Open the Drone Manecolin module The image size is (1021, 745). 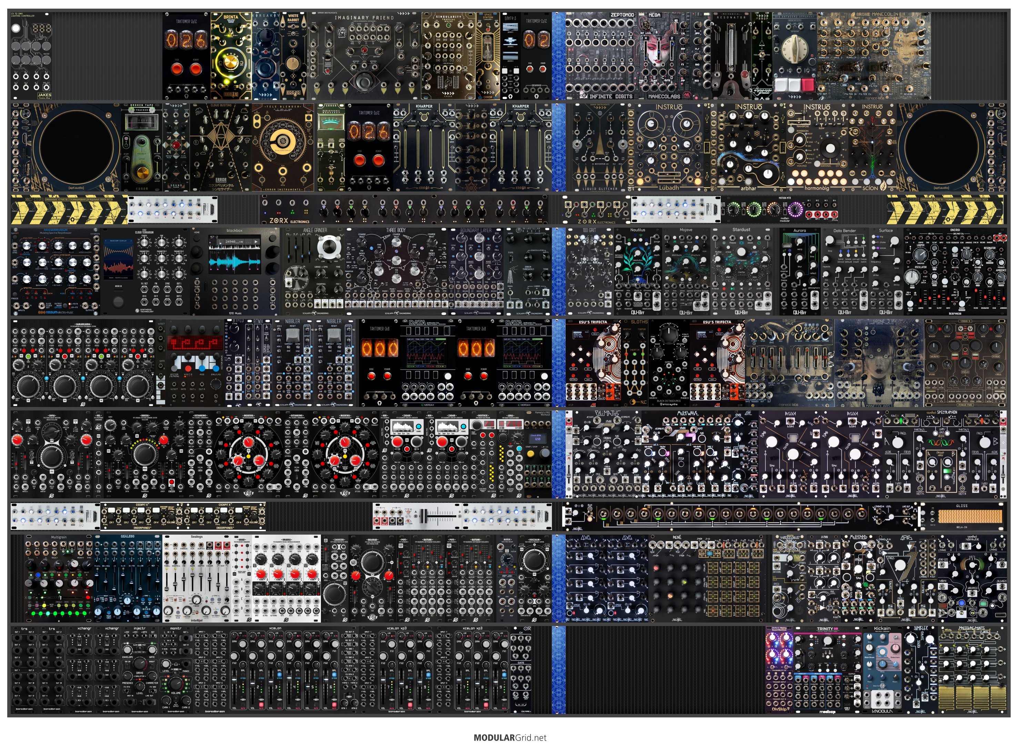874,56
